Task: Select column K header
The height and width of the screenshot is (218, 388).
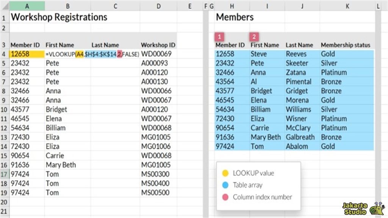Action: (347, 6)
